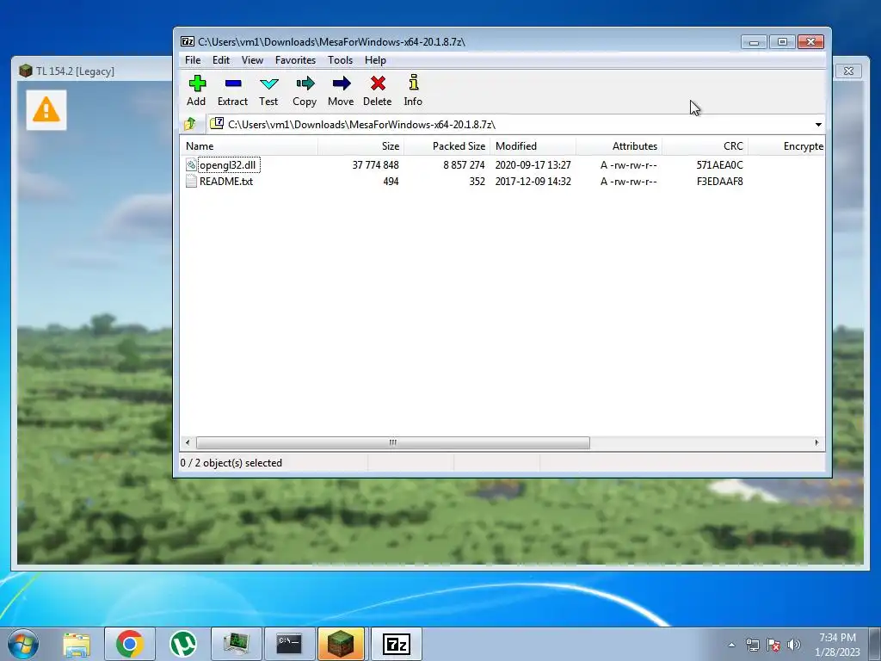881x661 pixels.
Task: Open File Explorer from taskbar
Action: (x=77, y=644)
